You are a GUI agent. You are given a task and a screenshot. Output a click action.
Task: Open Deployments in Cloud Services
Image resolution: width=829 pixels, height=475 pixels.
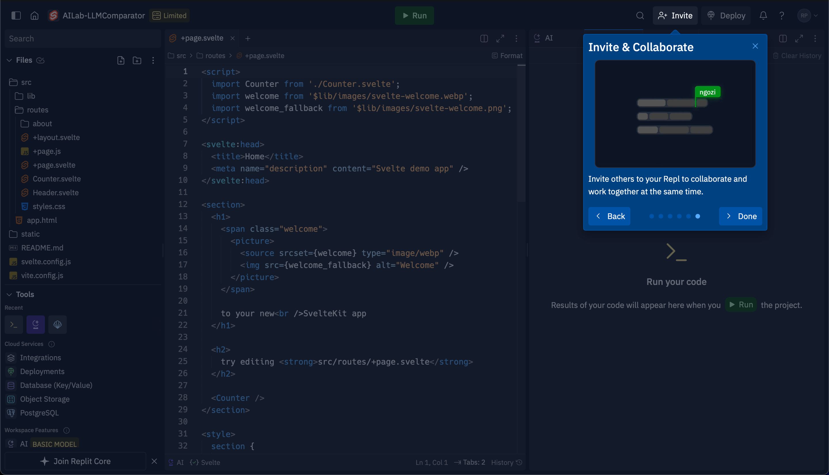(x=42, y=371)
